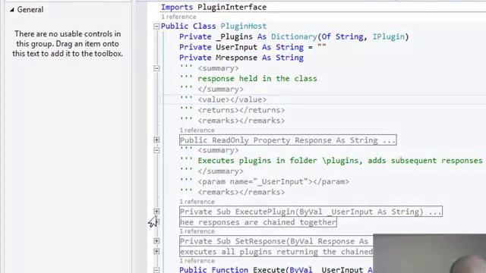Image resolution: width=486 pixels, height=273 pixels.
Task: Click the '<value></value>' comment tag
Action: pyautogui.click(x=232, y=99)
